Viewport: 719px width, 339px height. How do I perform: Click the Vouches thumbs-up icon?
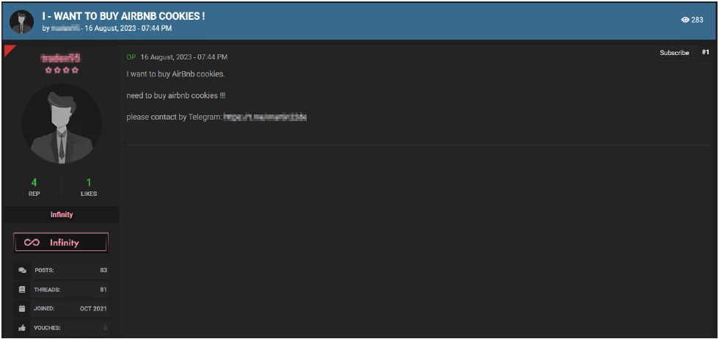(x=22, y=327)
